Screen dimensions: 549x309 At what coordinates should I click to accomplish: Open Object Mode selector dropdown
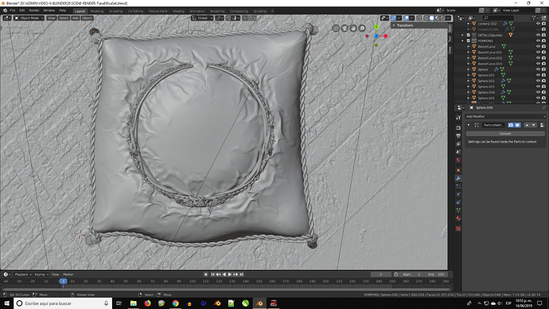coord(29,18)
